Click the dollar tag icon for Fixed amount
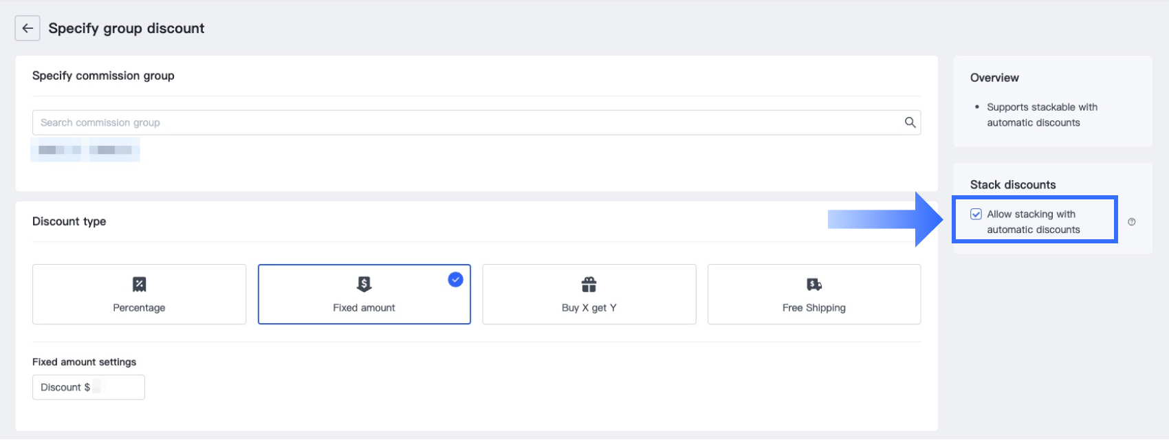Screen dimensions: 1169x440 pos(364,284)
